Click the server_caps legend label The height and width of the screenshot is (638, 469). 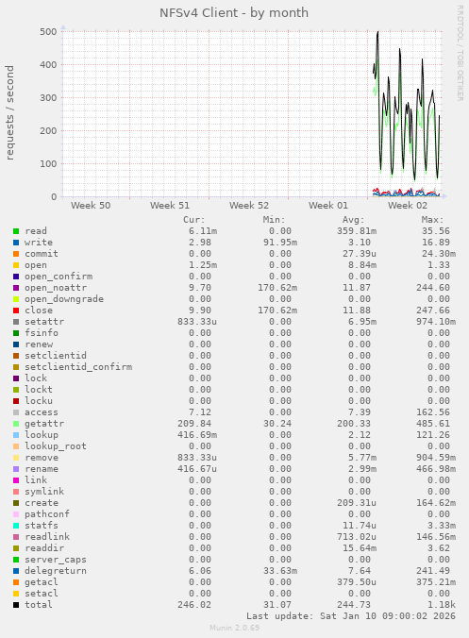[56, 560]
